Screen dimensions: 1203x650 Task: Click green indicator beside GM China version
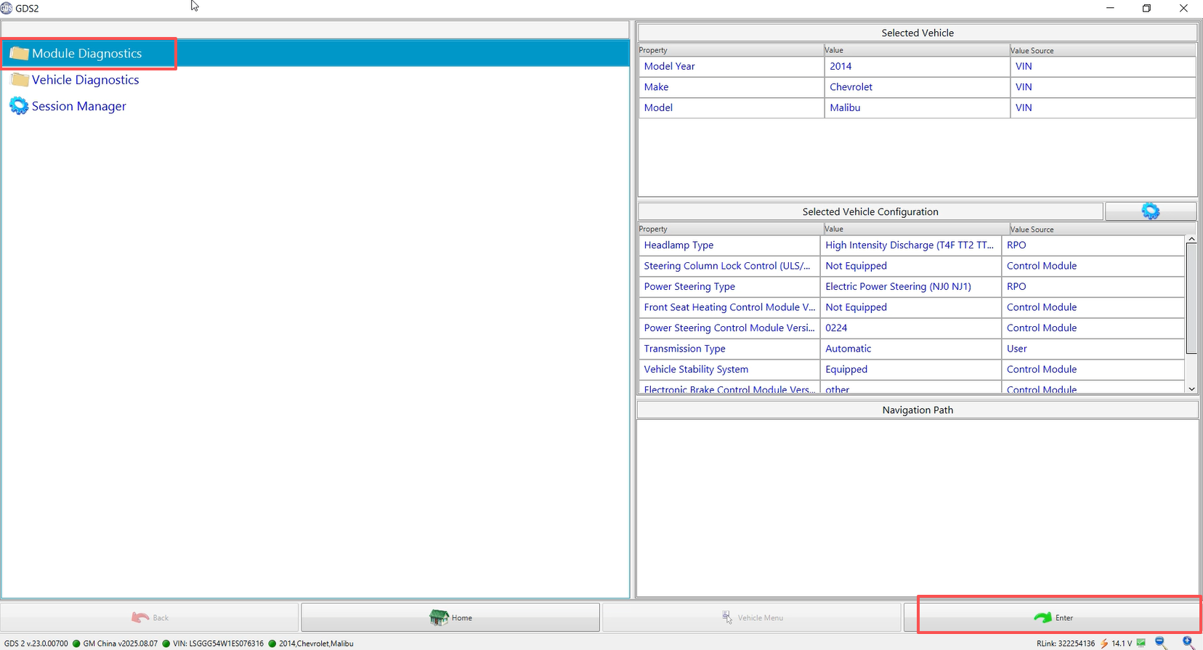[x=76, y=643]
